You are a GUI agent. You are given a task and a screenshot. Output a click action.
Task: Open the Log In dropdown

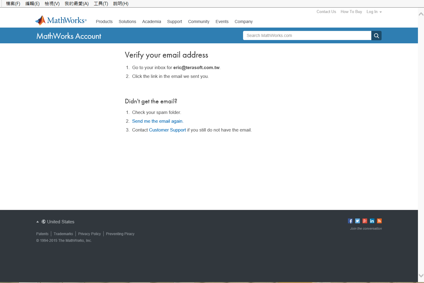[374, 12]
